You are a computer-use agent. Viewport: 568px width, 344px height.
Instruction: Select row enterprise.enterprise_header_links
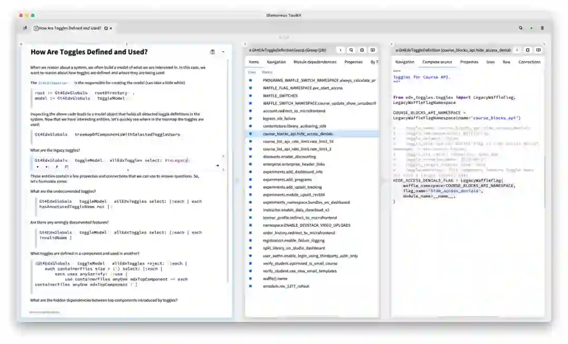pyautogui.click(x=312, y=164)
